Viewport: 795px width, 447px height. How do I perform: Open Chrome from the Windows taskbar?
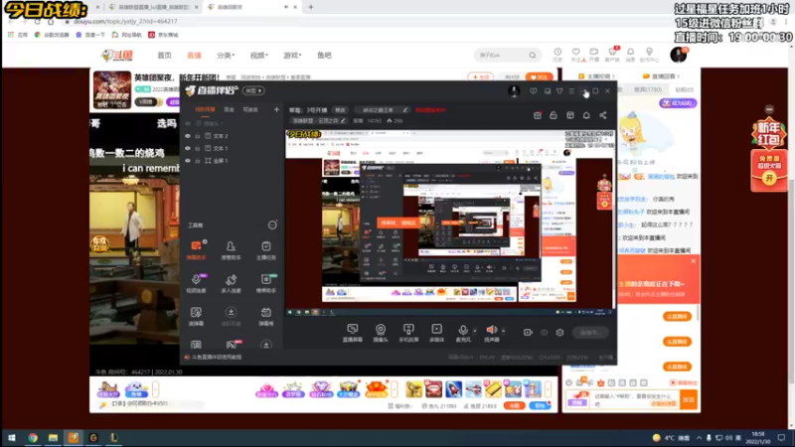pos(33,438)
